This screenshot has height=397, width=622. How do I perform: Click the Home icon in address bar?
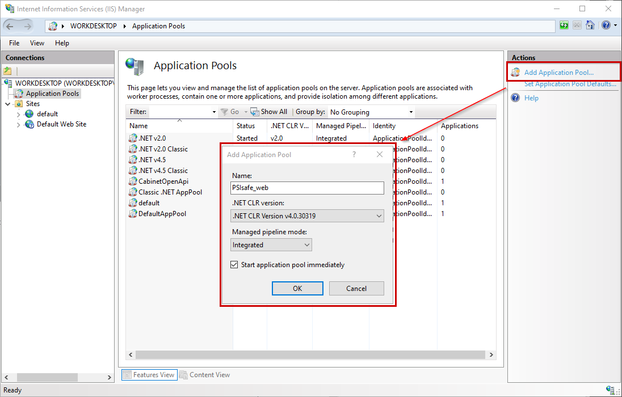click(x=590, y=26)
